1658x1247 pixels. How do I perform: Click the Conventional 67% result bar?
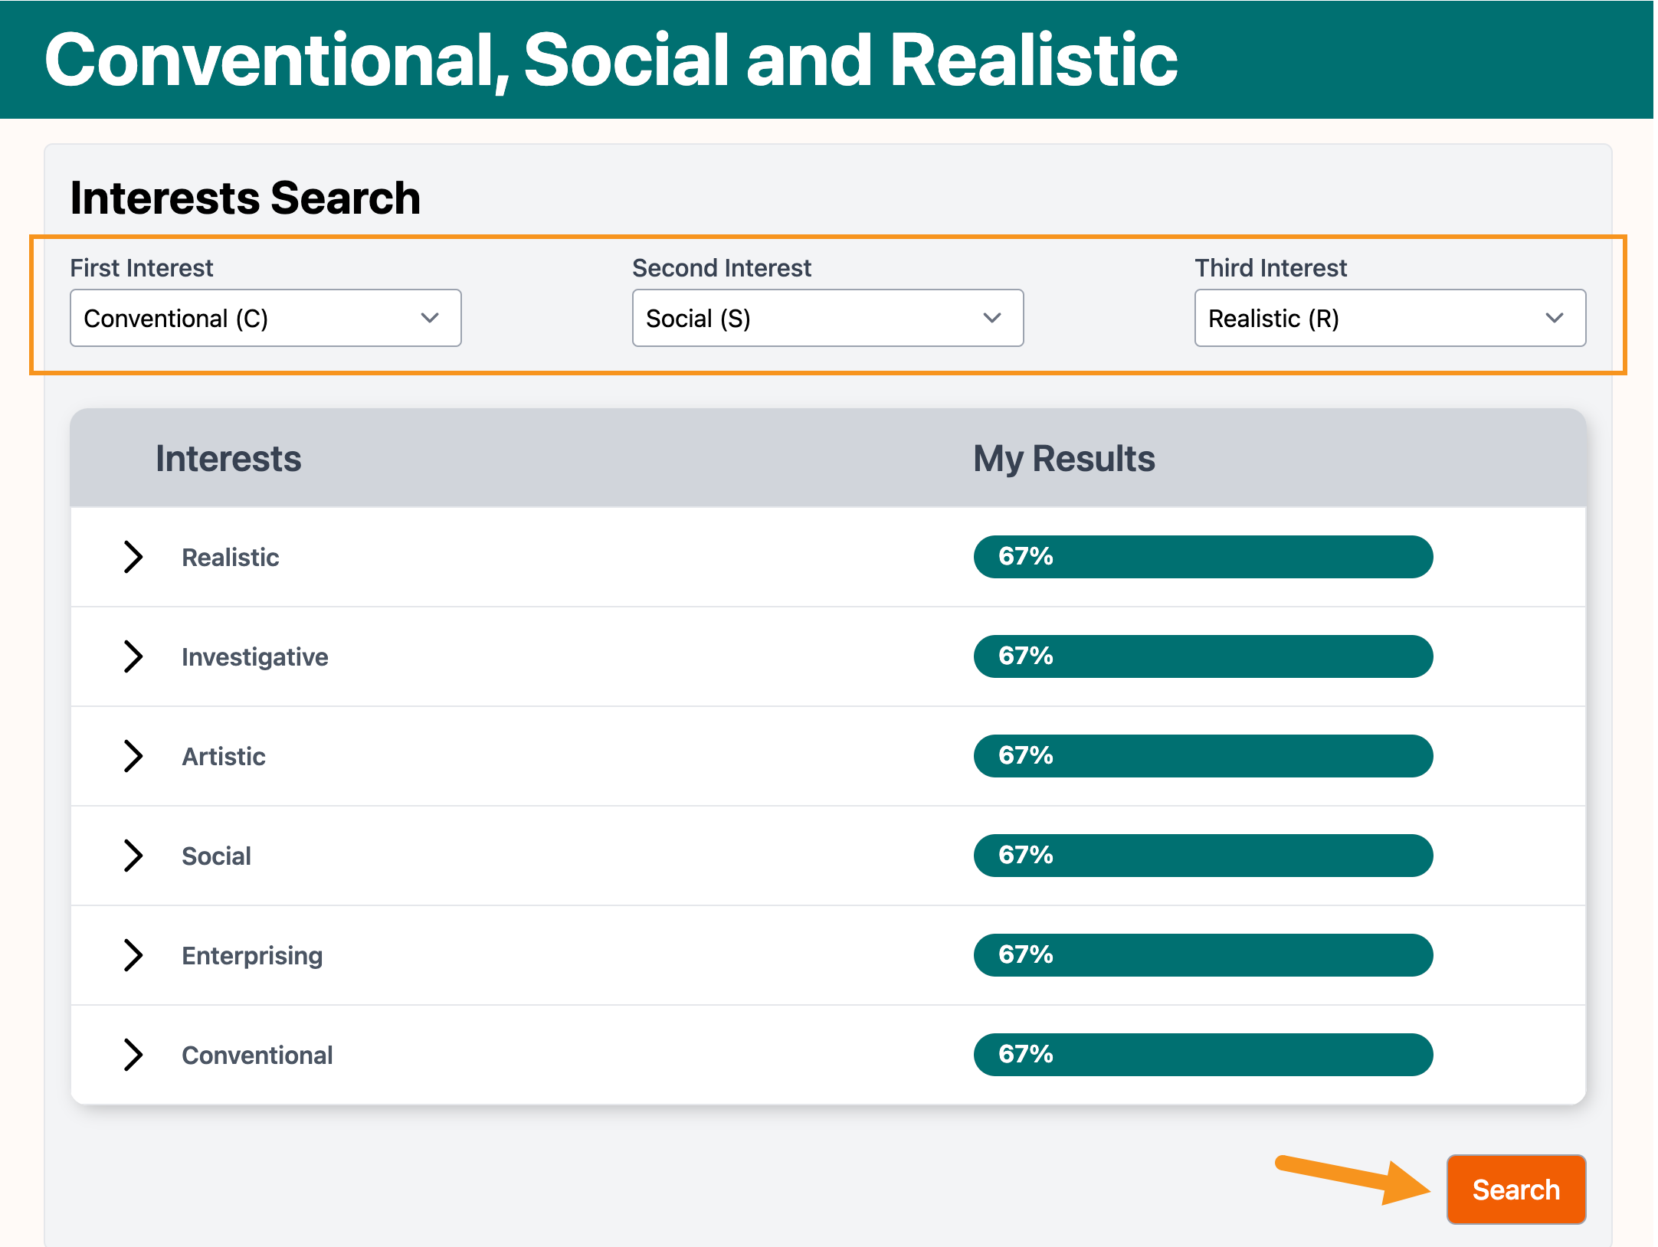coord(1203,1055)
